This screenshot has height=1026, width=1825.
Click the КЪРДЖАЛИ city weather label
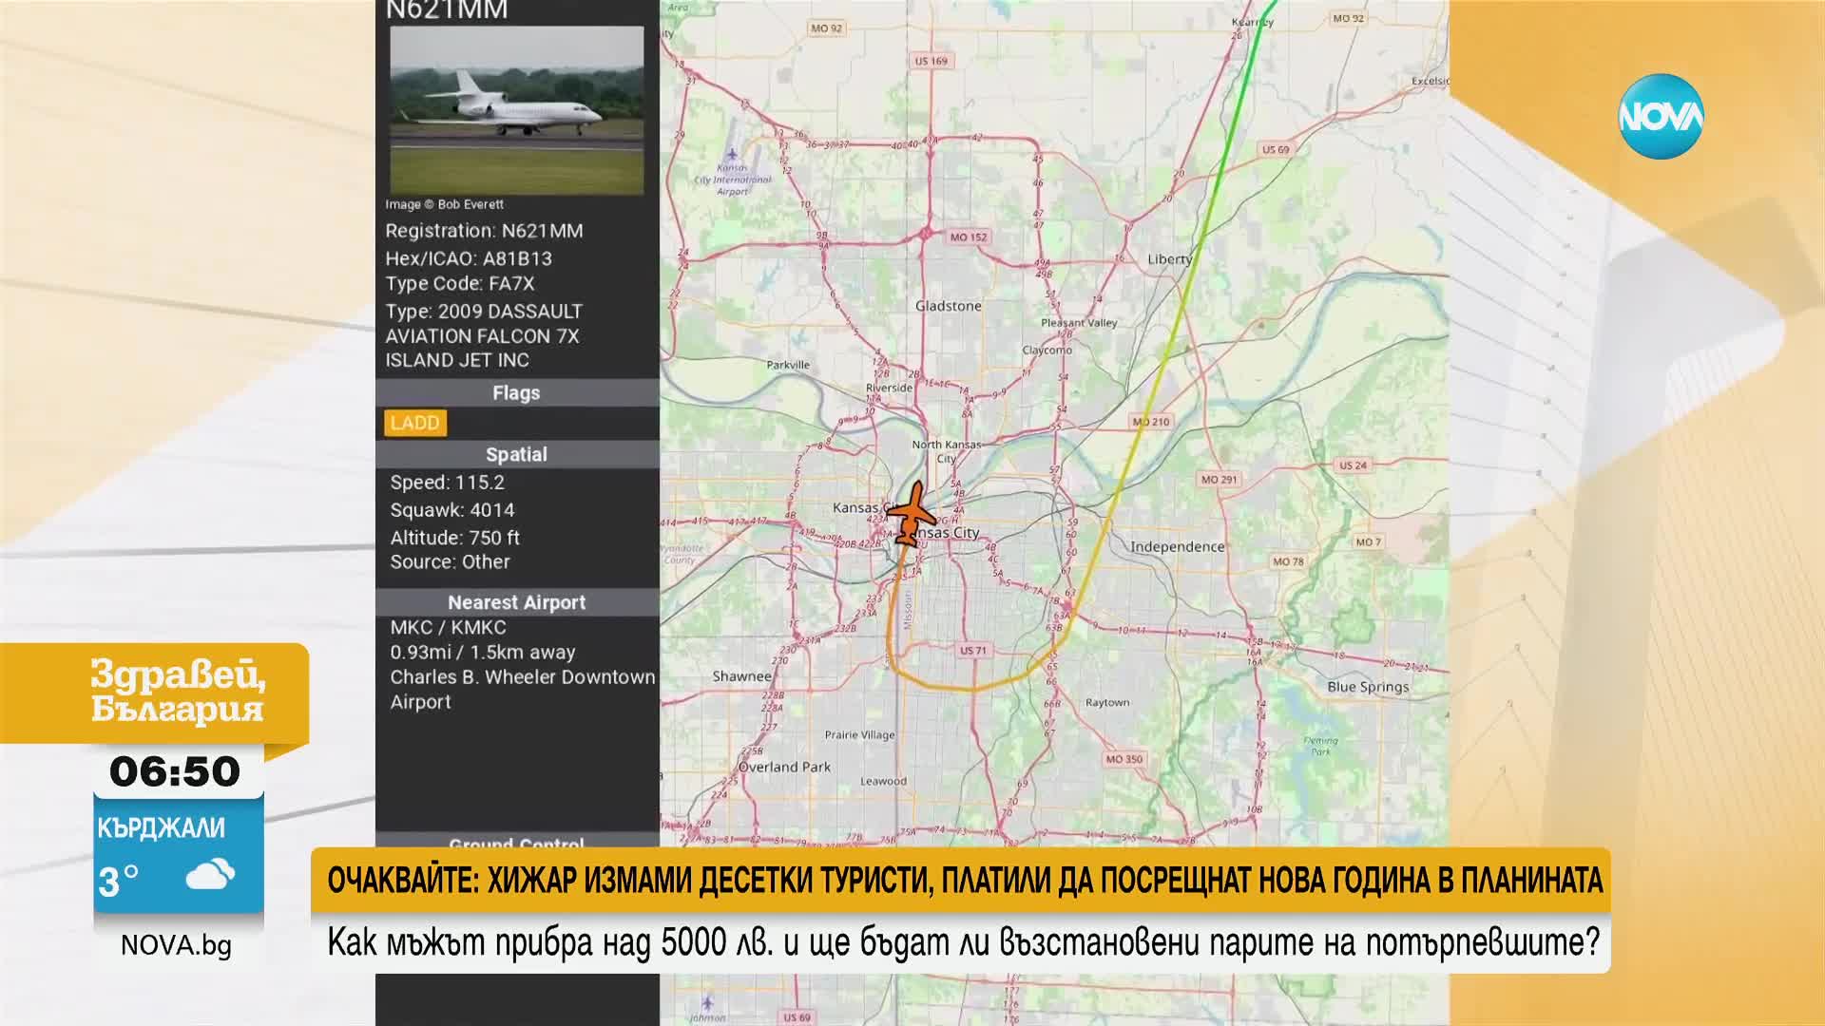[x=162, y=827]
